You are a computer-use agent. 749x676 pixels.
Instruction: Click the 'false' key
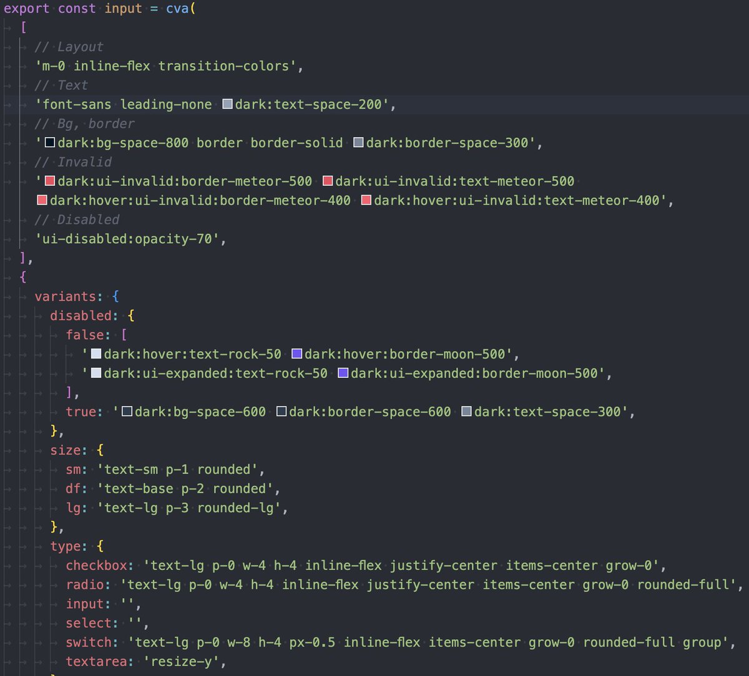pyautogui.click(x=85, y=335)
